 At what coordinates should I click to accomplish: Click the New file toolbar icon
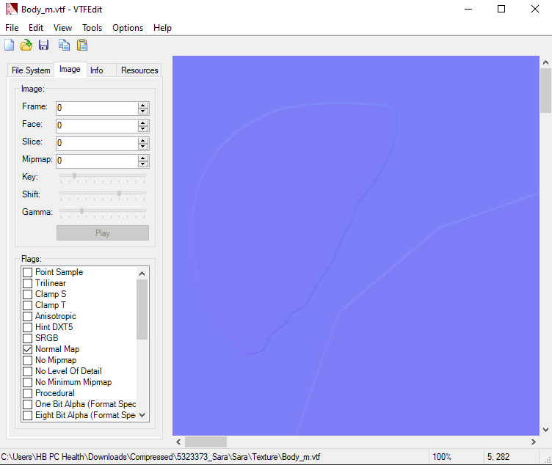pos(10,45)
